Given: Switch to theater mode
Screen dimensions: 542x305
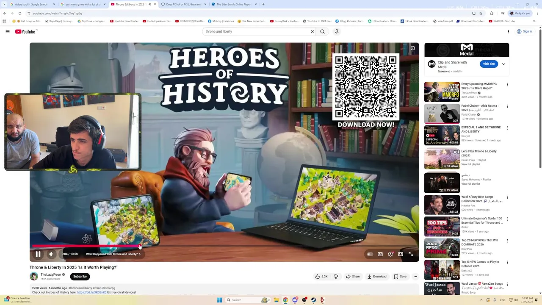Looking at the screenshot, I should [x=401, y=254].
